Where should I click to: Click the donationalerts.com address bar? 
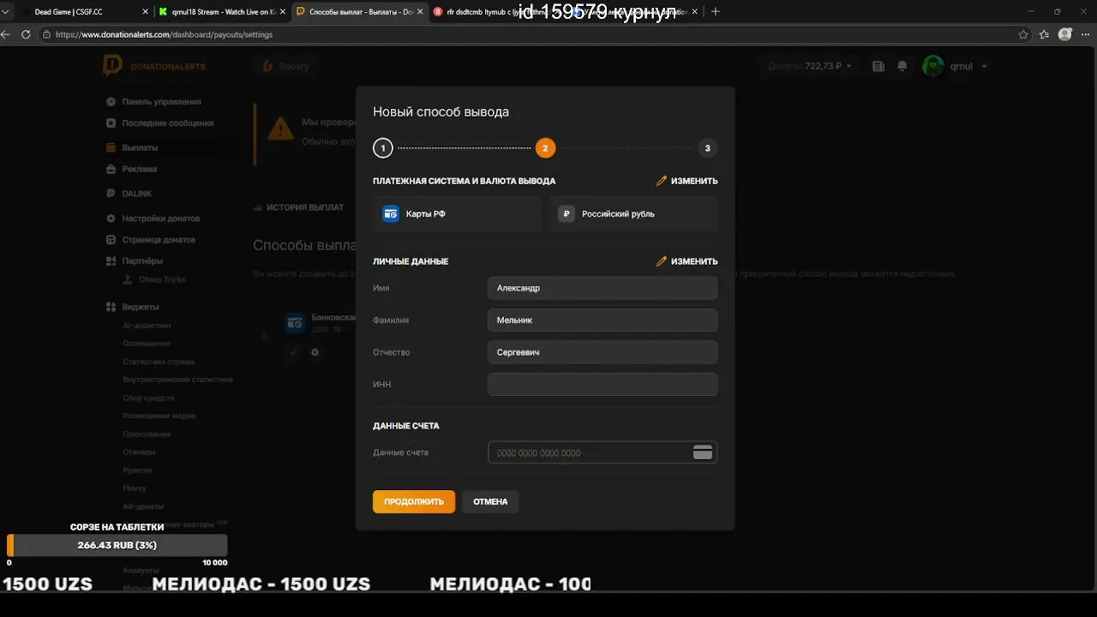point(527,34)
